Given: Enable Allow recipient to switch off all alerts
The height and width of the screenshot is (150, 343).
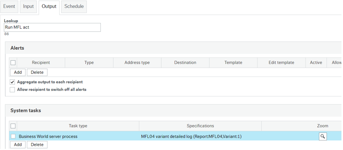Looking at the screenshot, I should point(12,90).
